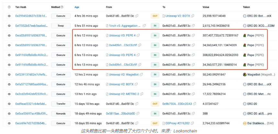Click the contract icon before 1inch v5: Aggregation
Viewport: 278px width, 134px height.
click(107, 26)
